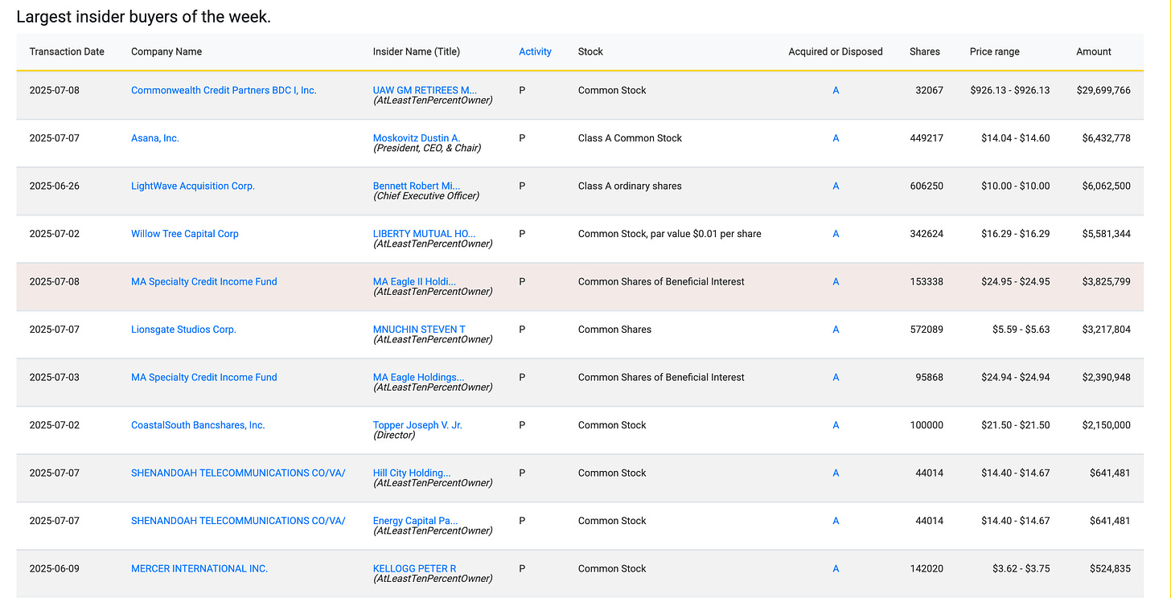1171x598 pixels.
Task: Open the LIBERTY MUTUAL HO... insider link
Action: coord(424,234)
